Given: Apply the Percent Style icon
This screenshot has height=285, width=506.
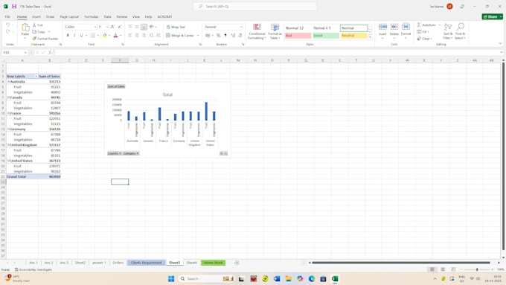Looking at the screenshot, I should click(219, 35).
